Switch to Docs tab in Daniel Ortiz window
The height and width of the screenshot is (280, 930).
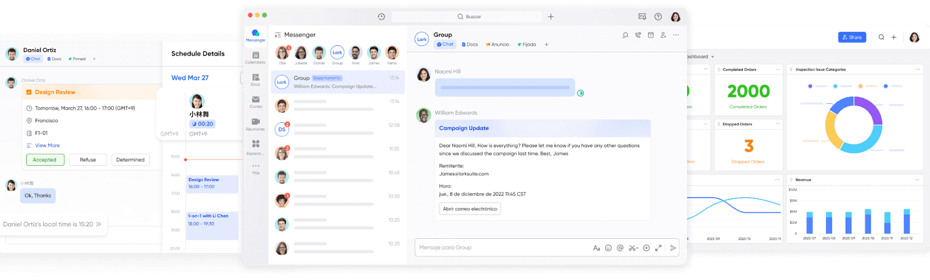(54, 59)
